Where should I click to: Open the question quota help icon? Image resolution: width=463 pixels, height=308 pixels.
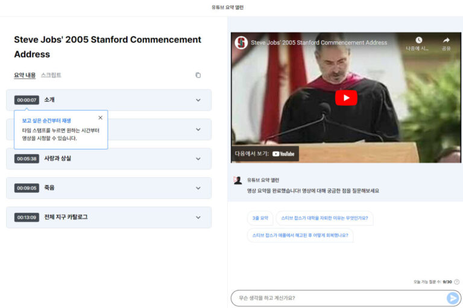(x=457, y=282)
